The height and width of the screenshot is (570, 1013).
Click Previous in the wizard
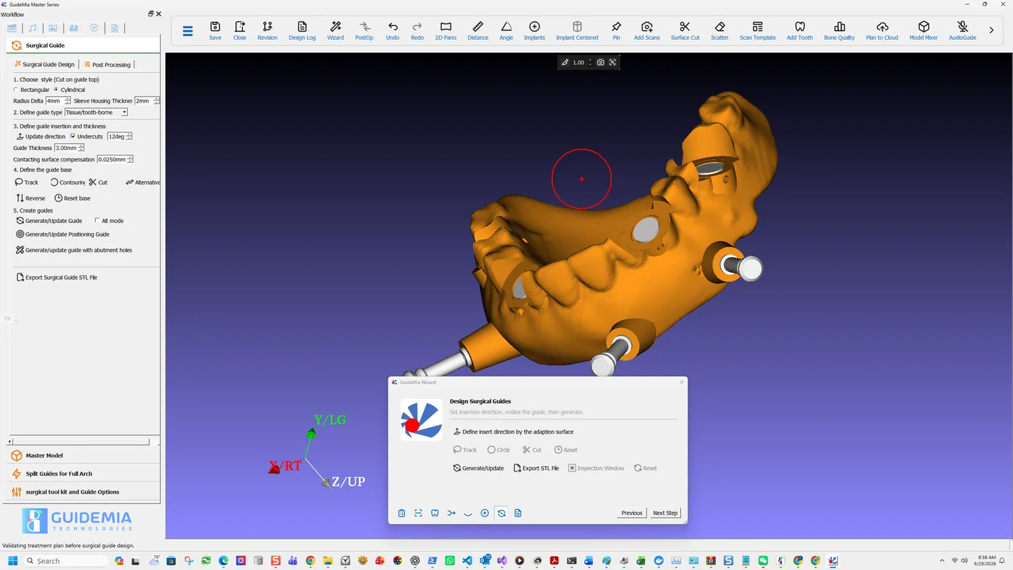631,513
